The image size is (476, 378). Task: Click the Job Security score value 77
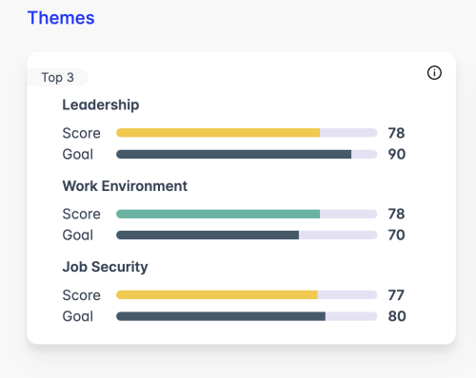(x=396, y=295)
